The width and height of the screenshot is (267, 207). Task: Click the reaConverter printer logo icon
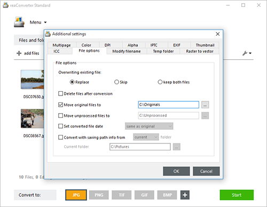pyautogui.click(x=19, y=22)
